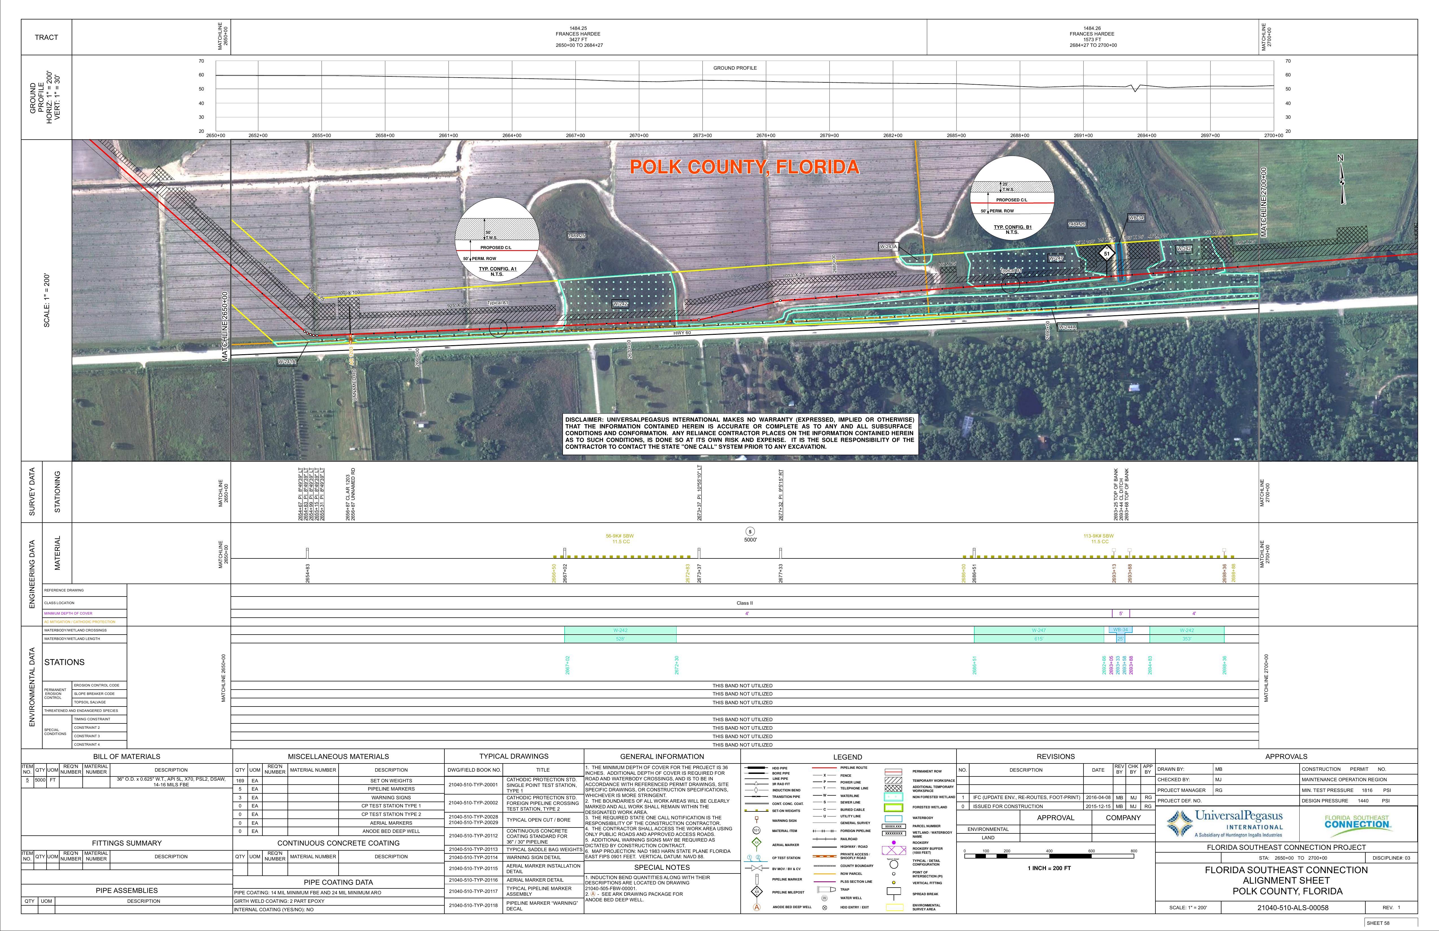Click the HDD Entry / Exit legend symbol
Screen dimensions: 1439x931
click(x=825, y=907)
